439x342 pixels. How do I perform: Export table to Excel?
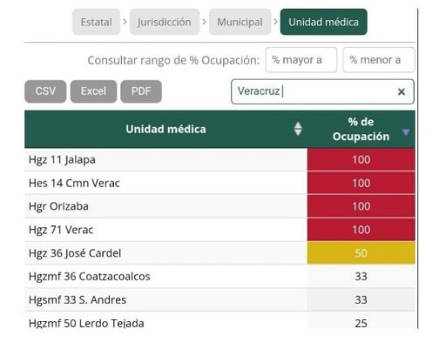tap(93, 91)
